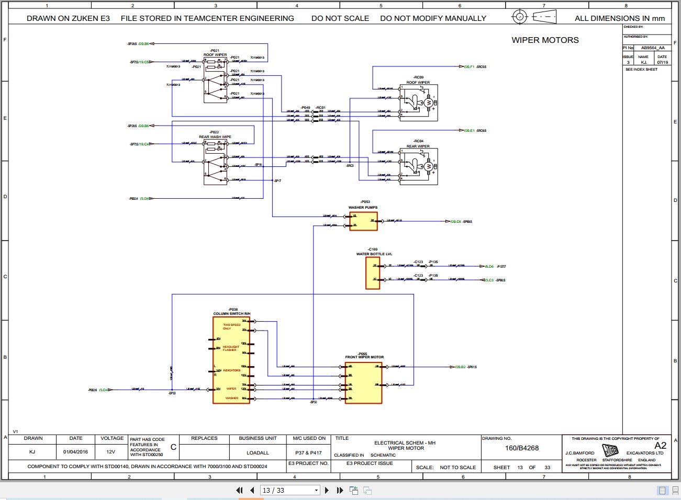Click the SEE INDEX SHEET note

(x=641, y=69)
